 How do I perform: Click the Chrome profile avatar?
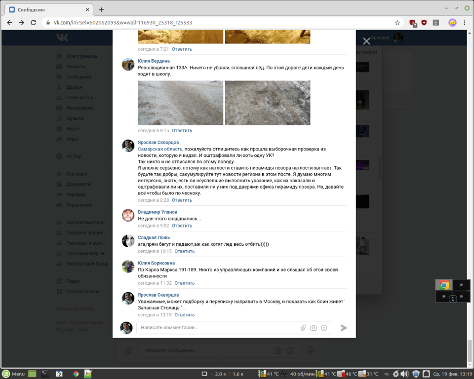click(x=452, y=23)
